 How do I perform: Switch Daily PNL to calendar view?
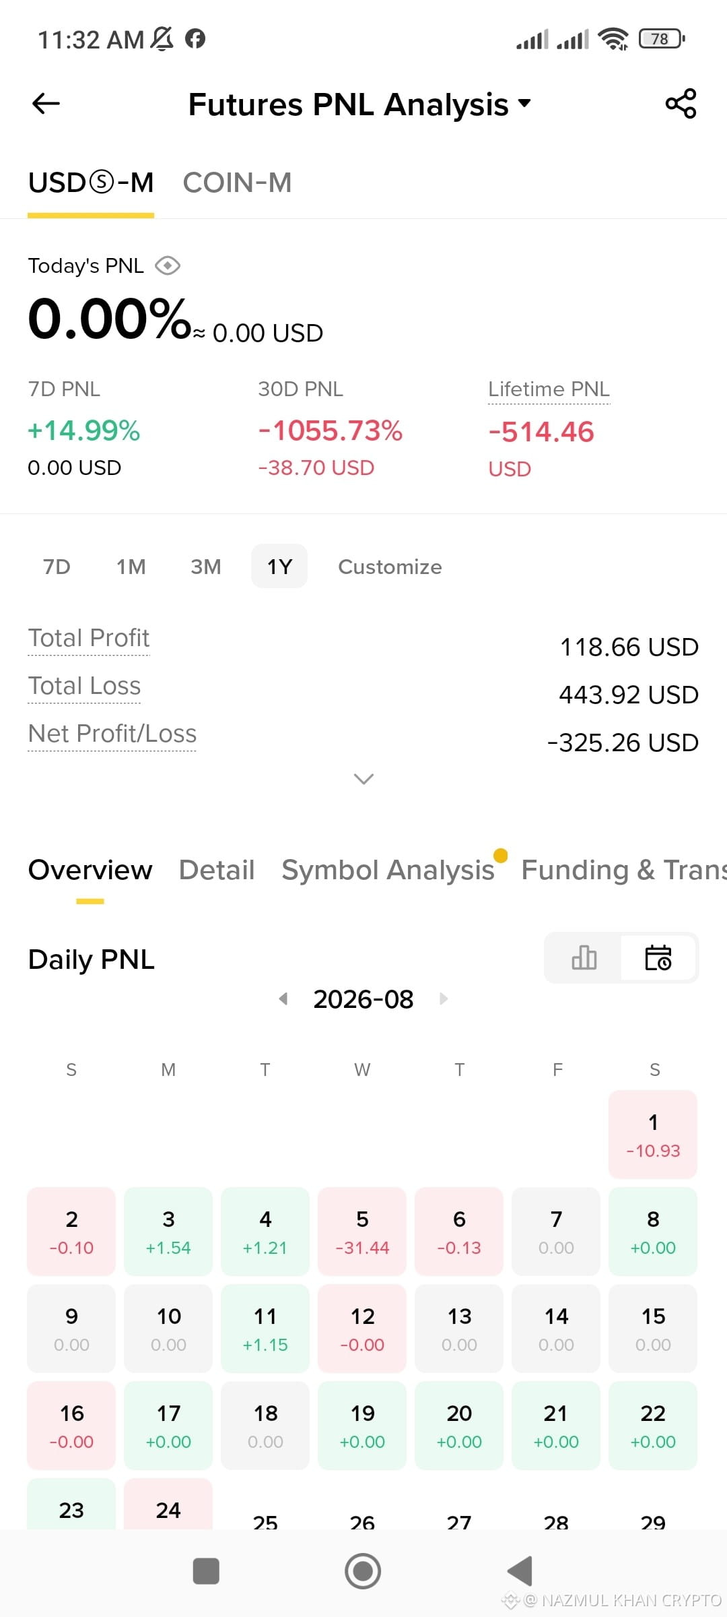coord(658,957)
